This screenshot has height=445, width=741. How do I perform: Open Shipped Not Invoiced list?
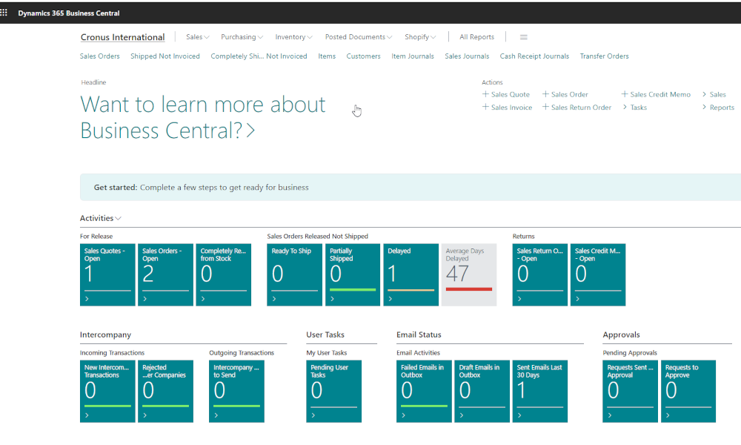(165, 56)
